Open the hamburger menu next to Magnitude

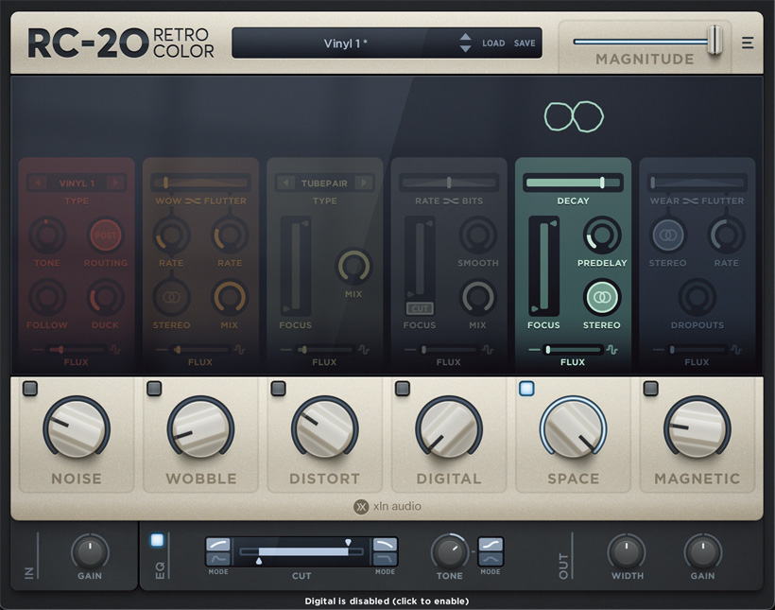(x=748, y=43)
